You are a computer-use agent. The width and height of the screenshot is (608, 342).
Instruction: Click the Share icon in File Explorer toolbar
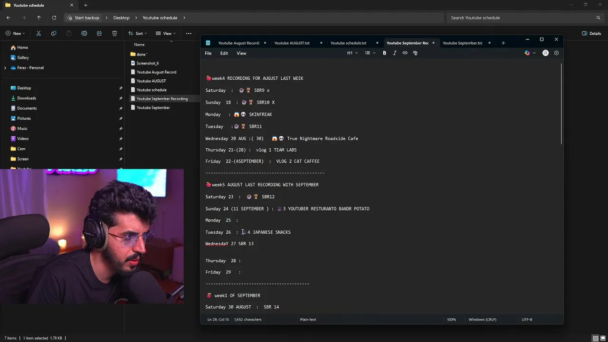coord(99,33)
